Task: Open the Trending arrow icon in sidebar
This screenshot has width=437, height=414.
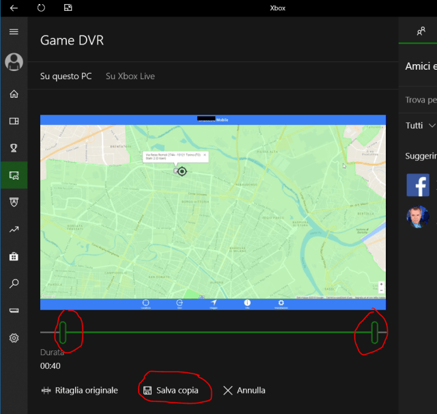Action: point(14,230)
